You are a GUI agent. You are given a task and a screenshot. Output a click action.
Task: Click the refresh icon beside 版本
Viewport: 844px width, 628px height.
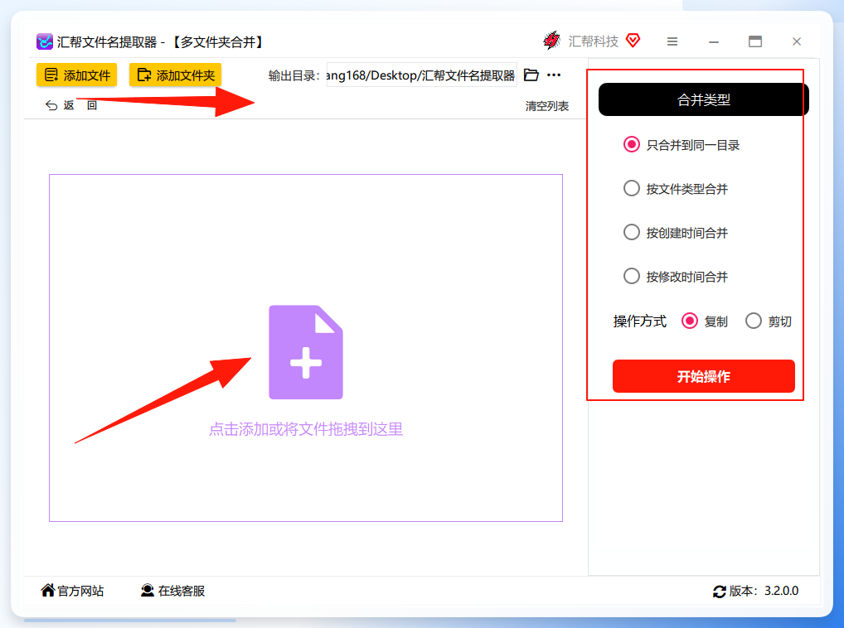[720, 592]
